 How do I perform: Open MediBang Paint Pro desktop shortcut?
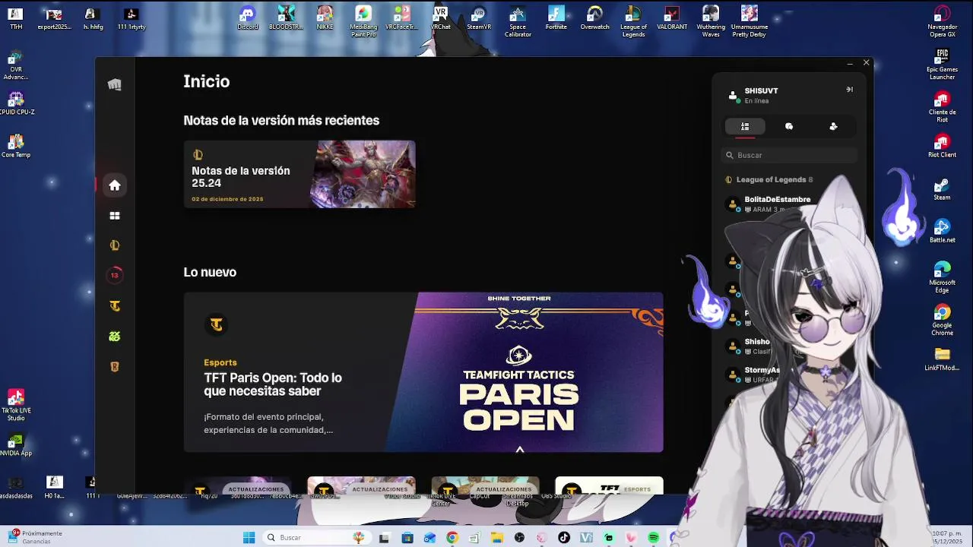tap(363, 21)
